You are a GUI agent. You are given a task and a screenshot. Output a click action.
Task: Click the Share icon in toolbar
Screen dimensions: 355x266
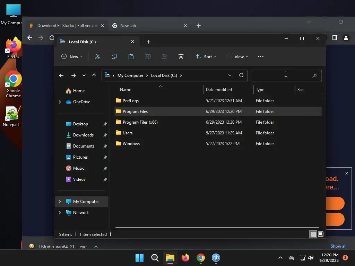tap(164, 56)
